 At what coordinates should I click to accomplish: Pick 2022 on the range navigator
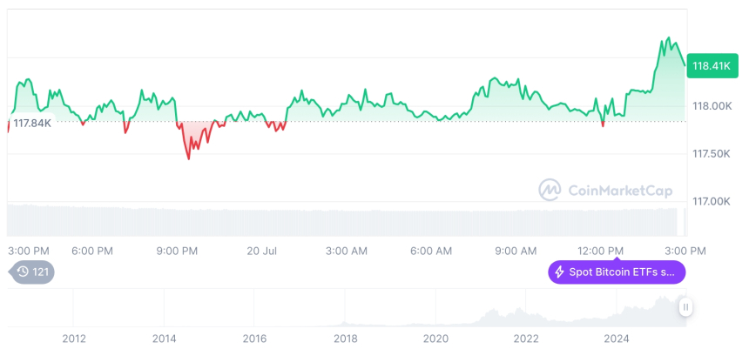pos(526,339)
